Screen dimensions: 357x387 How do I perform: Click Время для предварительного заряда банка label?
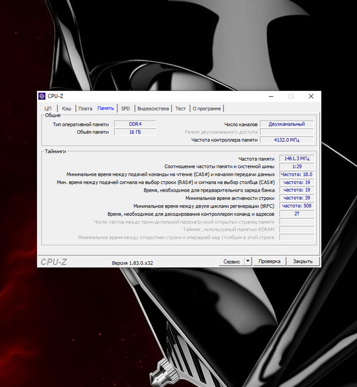[209, 190]
